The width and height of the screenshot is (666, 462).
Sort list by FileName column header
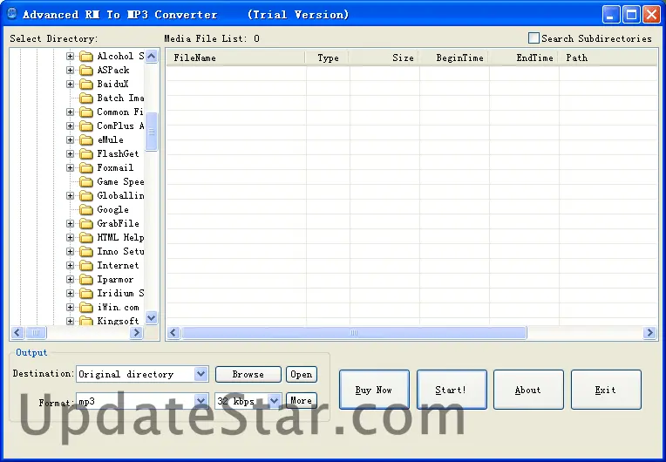click(235, 58)
